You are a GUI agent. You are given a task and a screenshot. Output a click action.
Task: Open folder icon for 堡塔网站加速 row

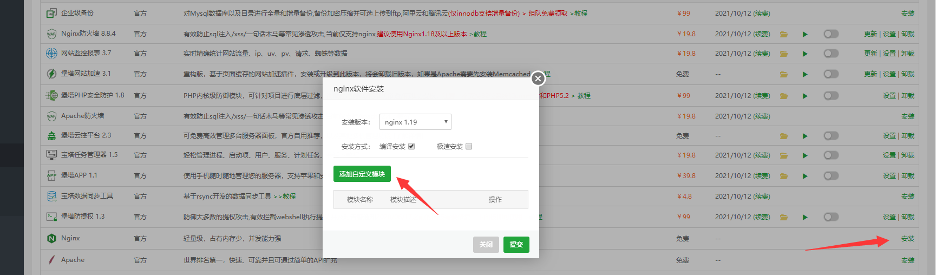coord(784,74)
